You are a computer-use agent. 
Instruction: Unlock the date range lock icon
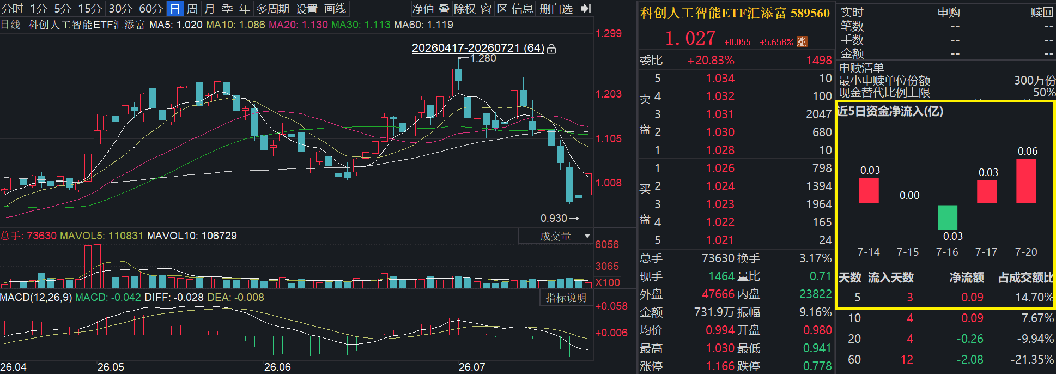(x=551, y=49)
